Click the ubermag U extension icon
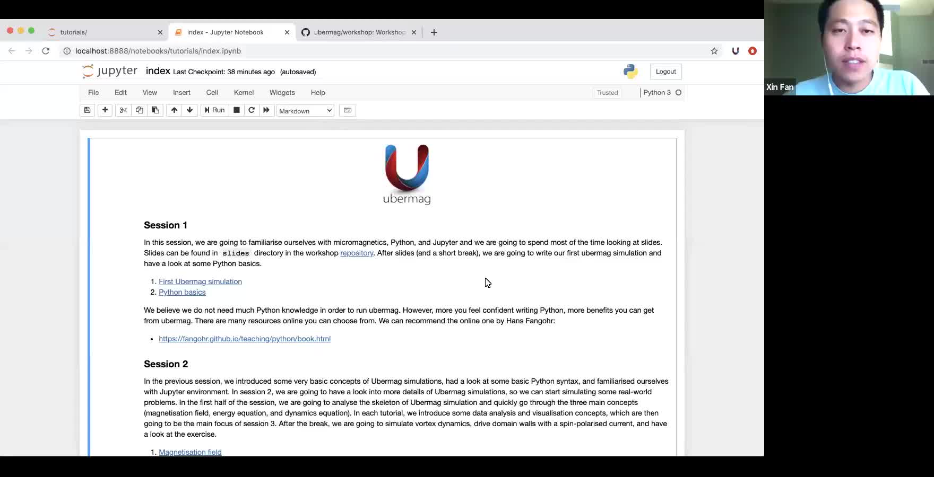The image size is (934, 477). (x=736, y=51)
